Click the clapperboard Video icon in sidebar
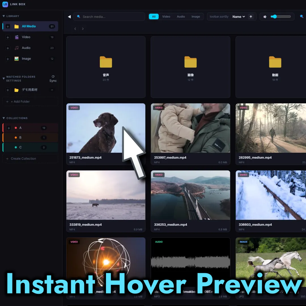Viewport: 306px width, 306px height. pos(17,37)
